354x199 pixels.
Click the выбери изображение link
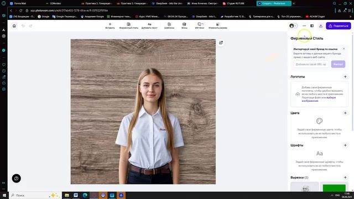(x=319, y=99)
